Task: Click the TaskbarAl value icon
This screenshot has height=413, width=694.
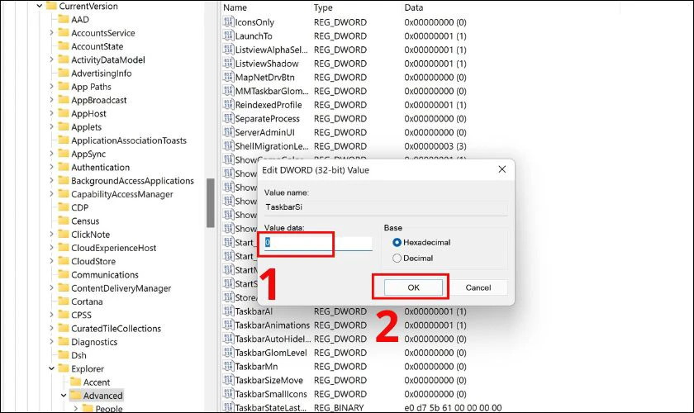Action: pyautogui.click(x=228, y=311)
